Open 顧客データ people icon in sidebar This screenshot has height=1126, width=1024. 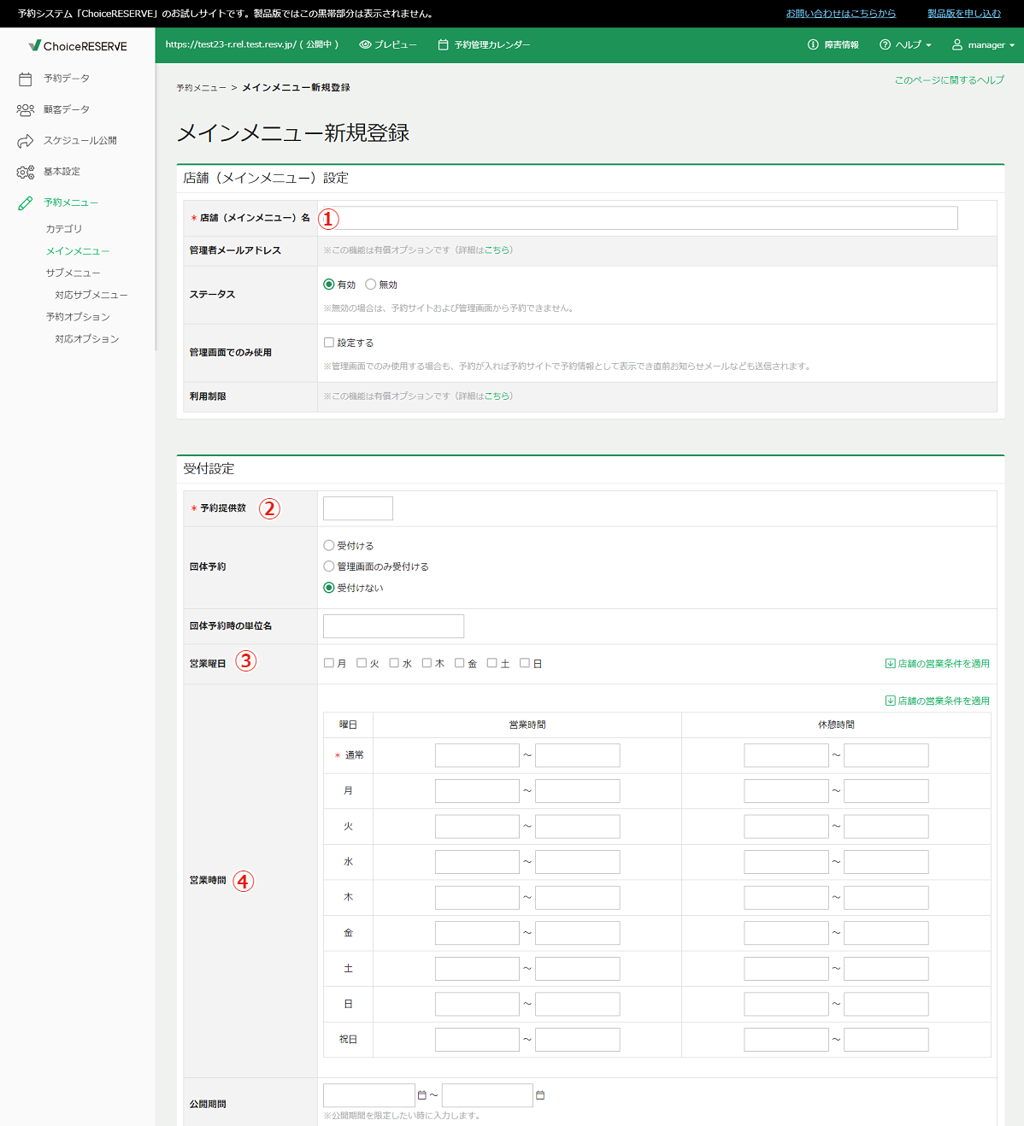[x=26, y=109]
